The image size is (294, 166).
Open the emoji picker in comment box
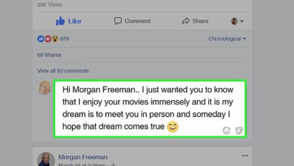coord(226,131)
